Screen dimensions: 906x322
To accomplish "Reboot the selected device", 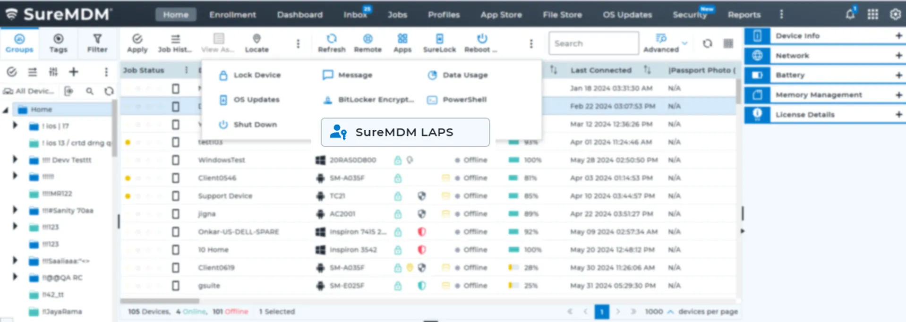I will coord(481,43).
